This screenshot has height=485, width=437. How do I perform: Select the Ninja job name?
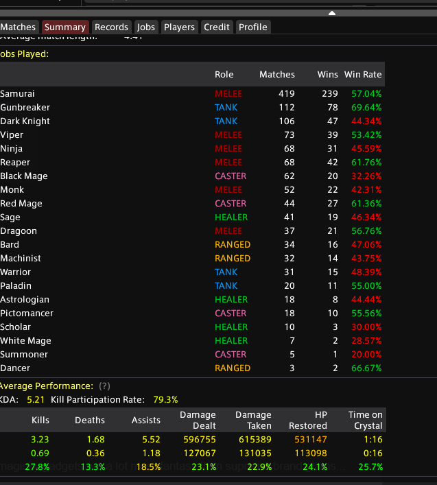[x=12, y=149]
